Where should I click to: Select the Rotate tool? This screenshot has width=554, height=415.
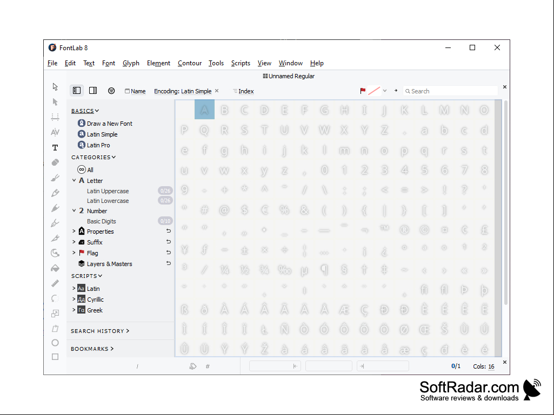click(x=55, y=298)
